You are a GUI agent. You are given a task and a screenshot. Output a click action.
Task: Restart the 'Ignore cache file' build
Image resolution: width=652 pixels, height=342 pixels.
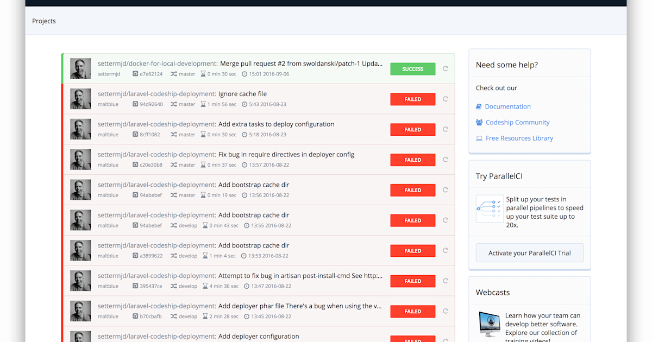pyautogui.click(x=446, y=99)
